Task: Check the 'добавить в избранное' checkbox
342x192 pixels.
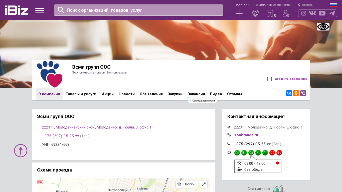Action: (270, 79)
